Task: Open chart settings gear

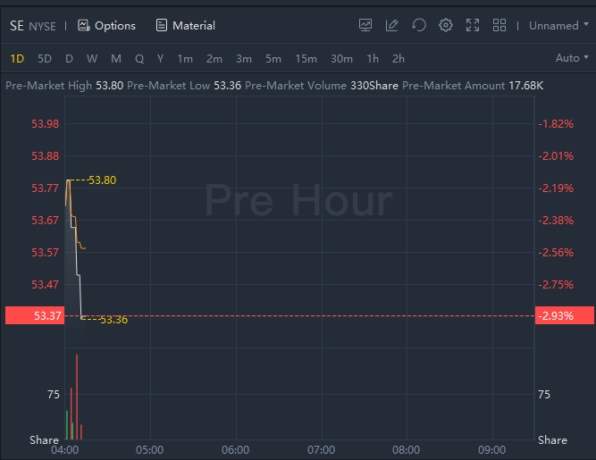Action: click(x=446, y=25)
